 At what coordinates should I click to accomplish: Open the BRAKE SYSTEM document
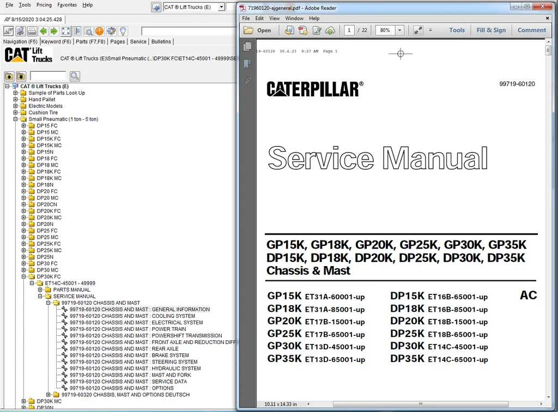(129, 355)
